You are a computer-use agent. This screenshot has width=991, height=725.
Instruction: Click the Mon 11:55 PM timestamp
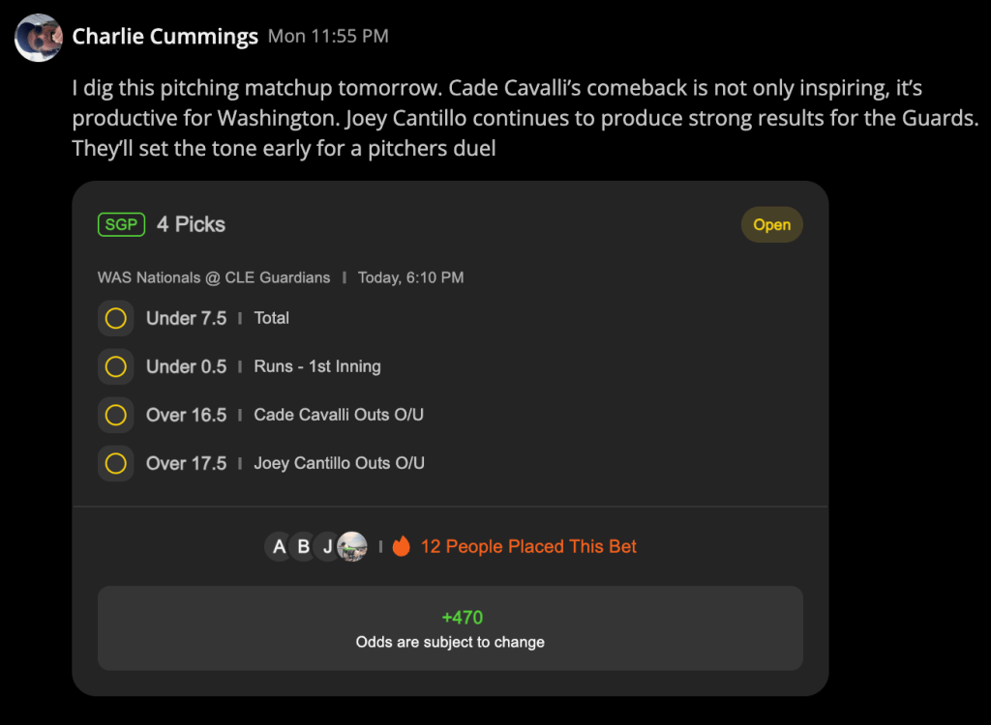coord(328,36)
